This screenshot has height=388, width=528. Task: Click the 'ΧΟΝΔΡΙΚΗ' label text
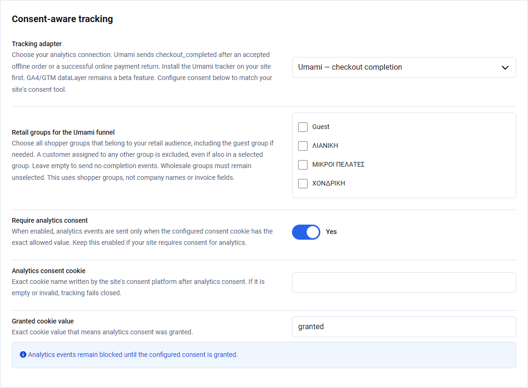(329, 183)
